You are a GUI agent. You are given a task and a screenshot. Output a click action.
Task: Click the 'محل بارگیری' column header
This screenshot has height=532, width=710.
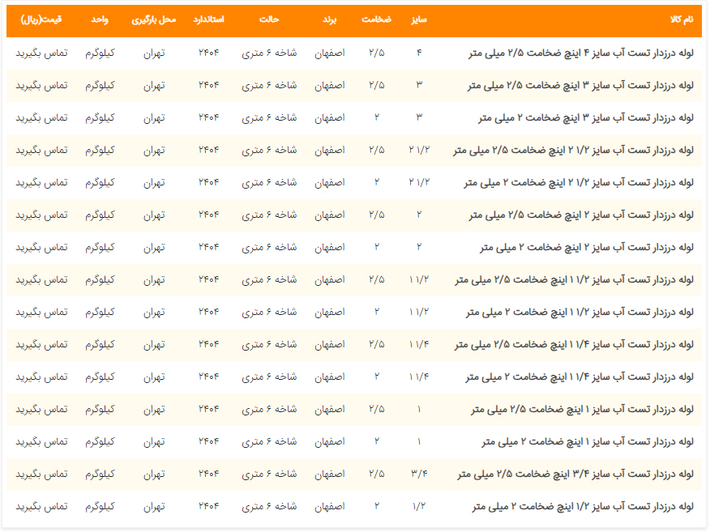click(154, 19)
